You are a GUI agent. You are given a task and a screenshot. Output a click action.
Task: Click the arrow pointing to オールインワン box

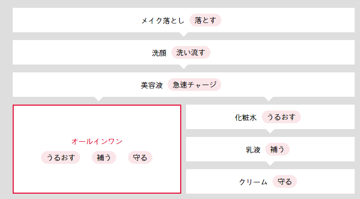[99, 99]
